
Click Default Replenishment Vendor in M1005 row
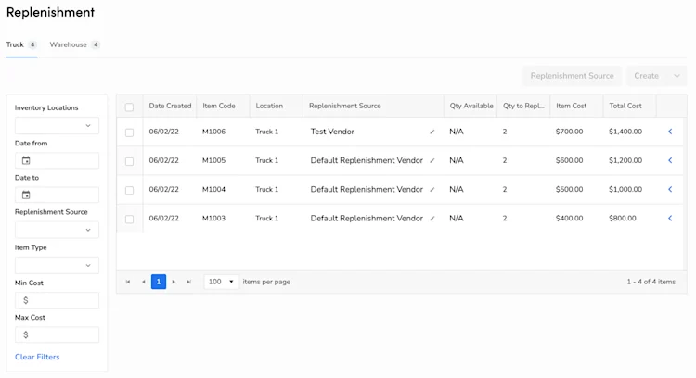point(367,160)
